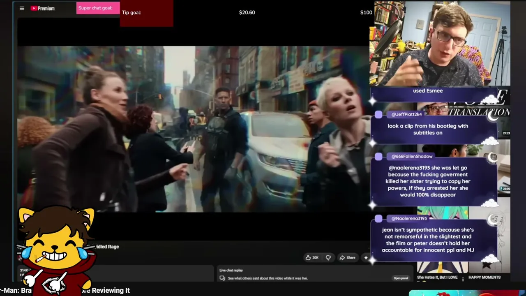Click message about 'she was let go'
The image size is (526, 296).
(428, 181)
